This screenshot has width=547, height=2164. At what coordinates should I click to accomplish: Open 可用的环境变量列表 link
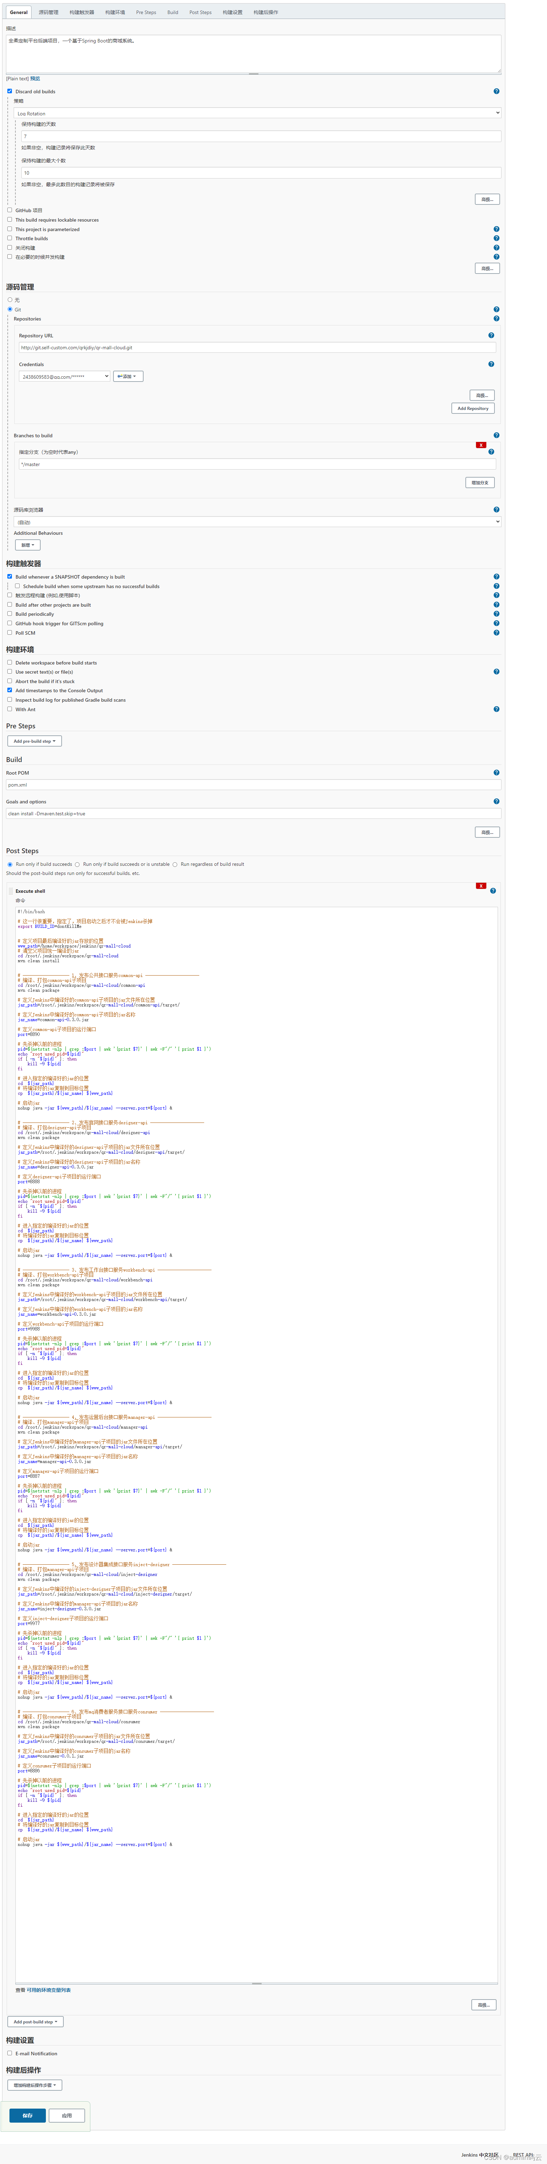pos(49,1989)
